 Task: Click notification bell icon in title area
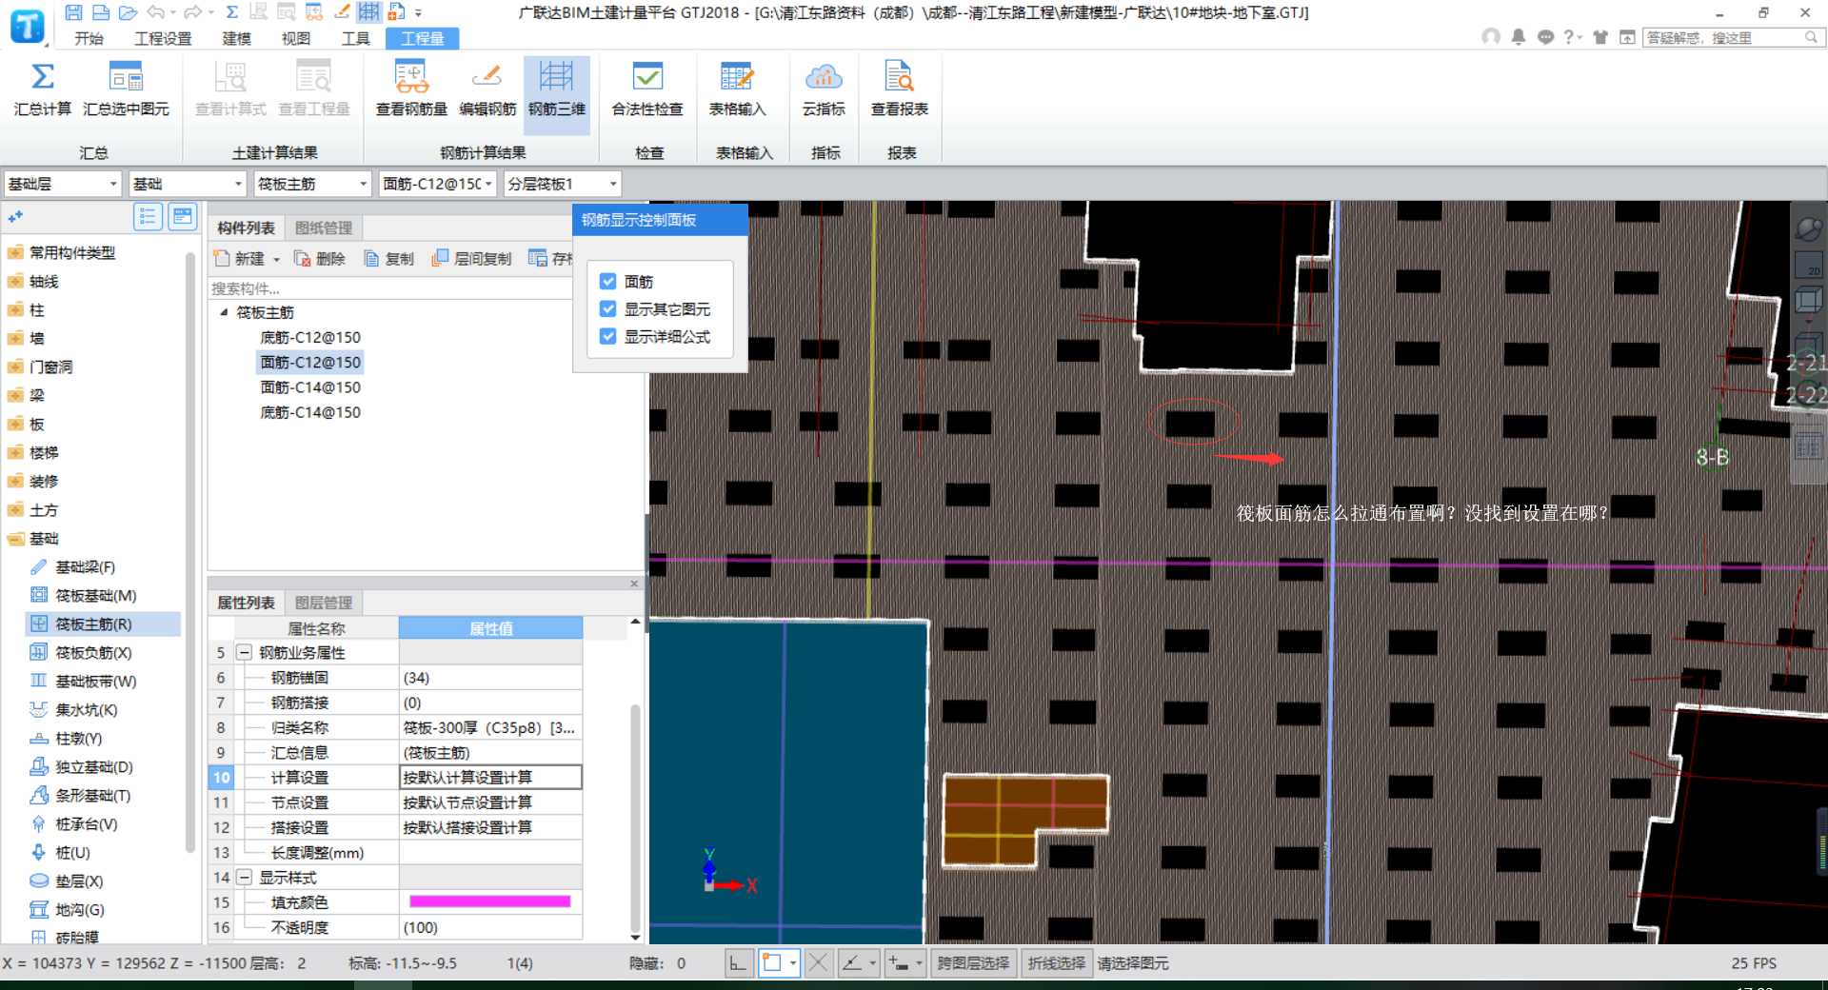click(1519, 37)
